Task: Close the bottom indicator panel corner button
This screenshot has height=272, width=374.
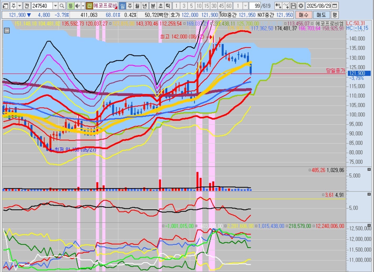Action: coord(369,226)
